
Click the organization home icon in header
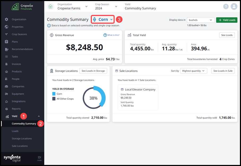pyautogui.click(x=51, y=7)
